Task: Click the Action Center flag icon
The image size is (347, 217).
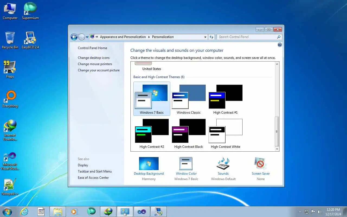Action: (x=313, y=212)
